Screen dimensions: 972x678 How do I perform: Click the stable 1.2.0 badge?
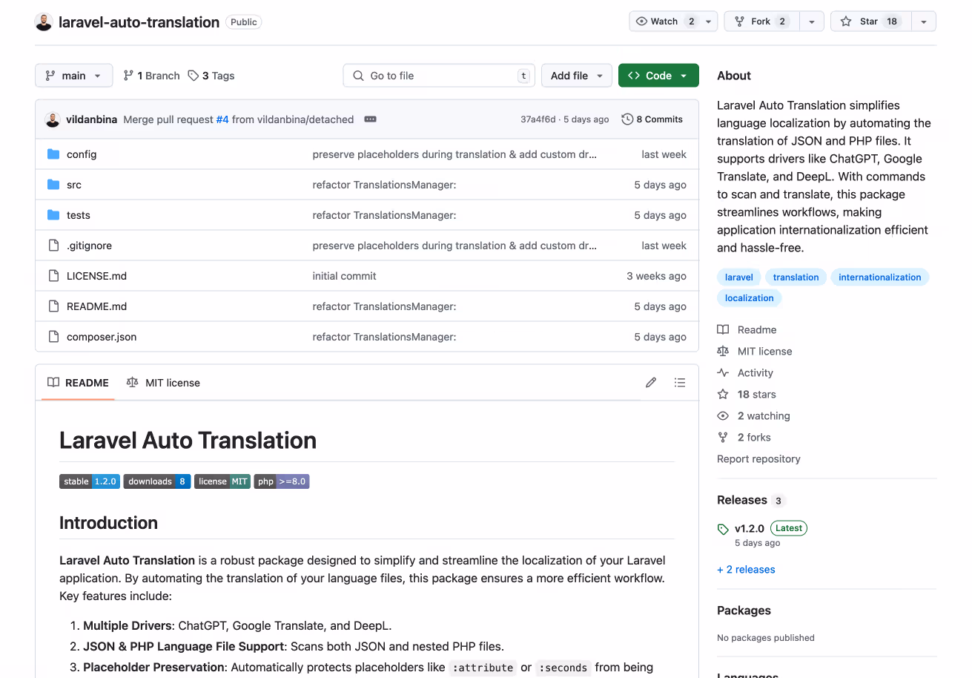(x=90, y=481)
